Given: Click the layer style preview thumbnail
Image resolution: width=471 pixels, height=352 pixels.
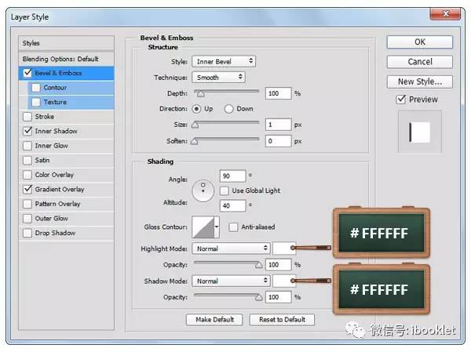Looking at the screenshot, I should pyautogui.click(x=420, y=132).
